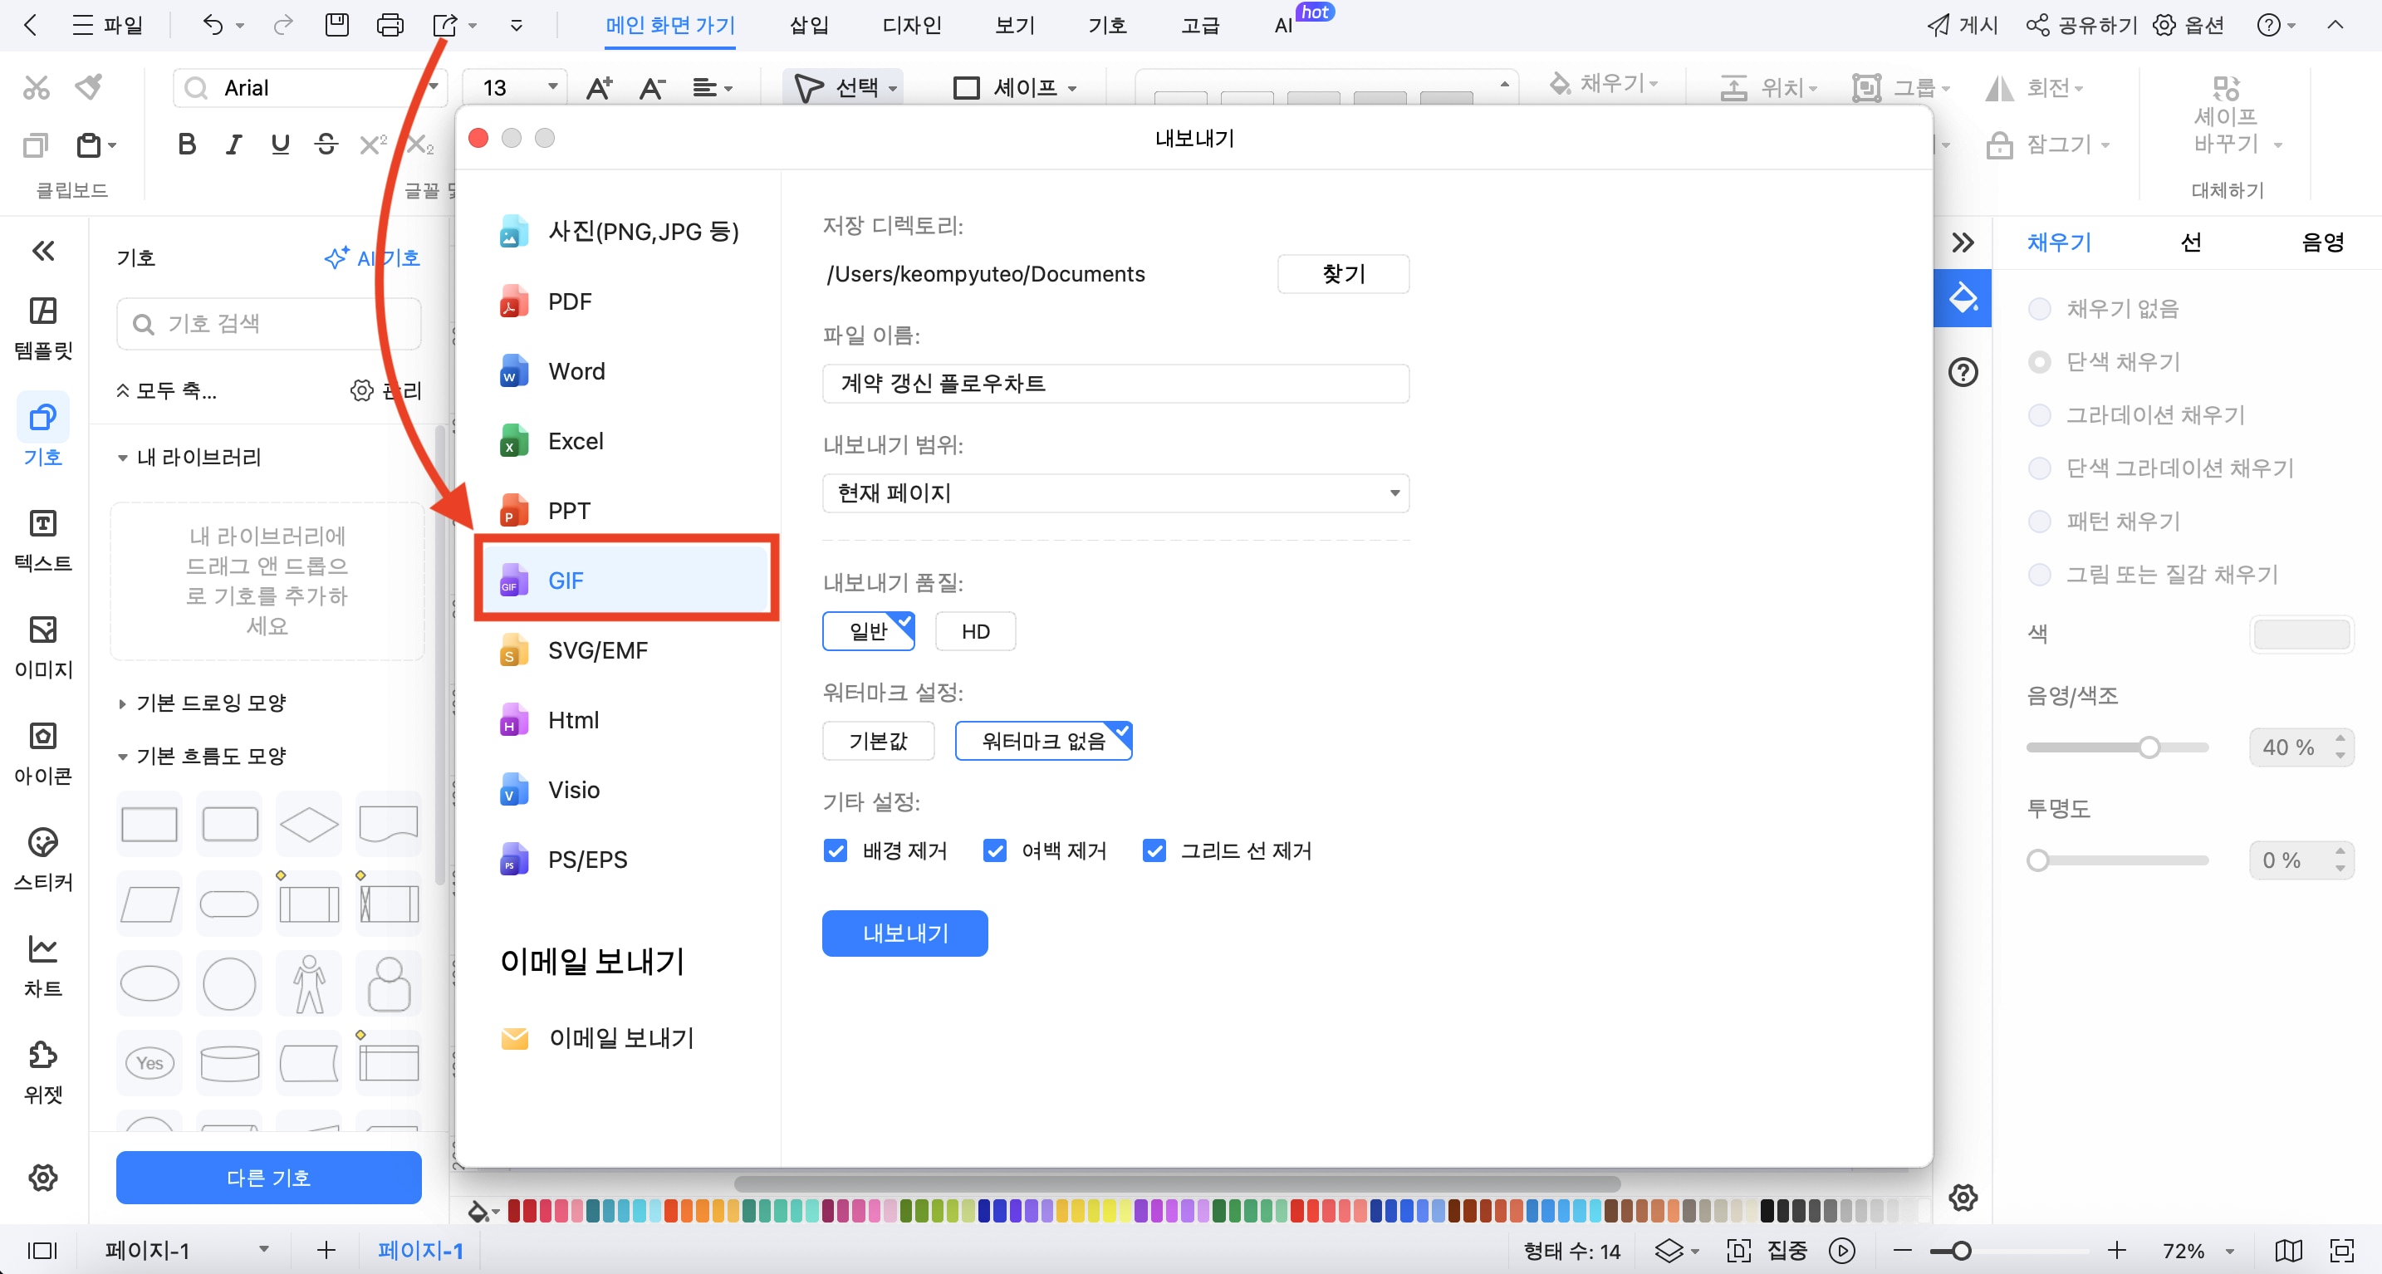Uncheck the 배경 제거 option

835,850
